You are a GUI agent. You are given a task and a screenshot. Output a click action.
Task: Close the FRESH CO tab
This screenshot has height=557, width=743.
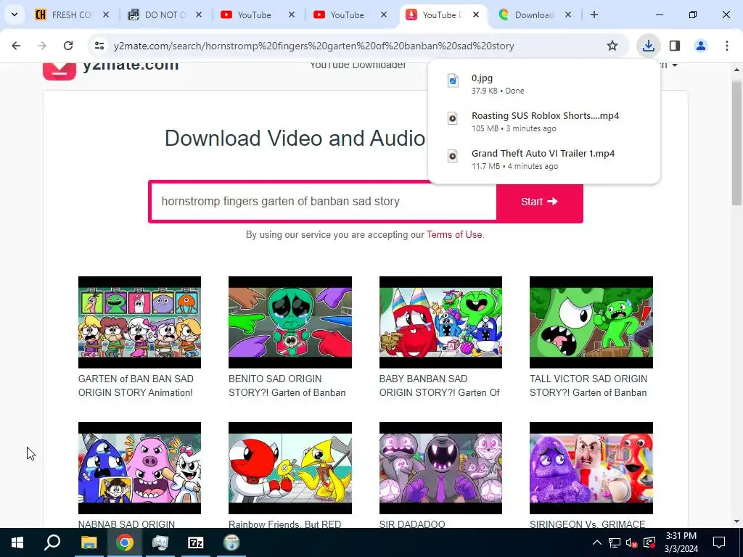(x=106, y=15)
